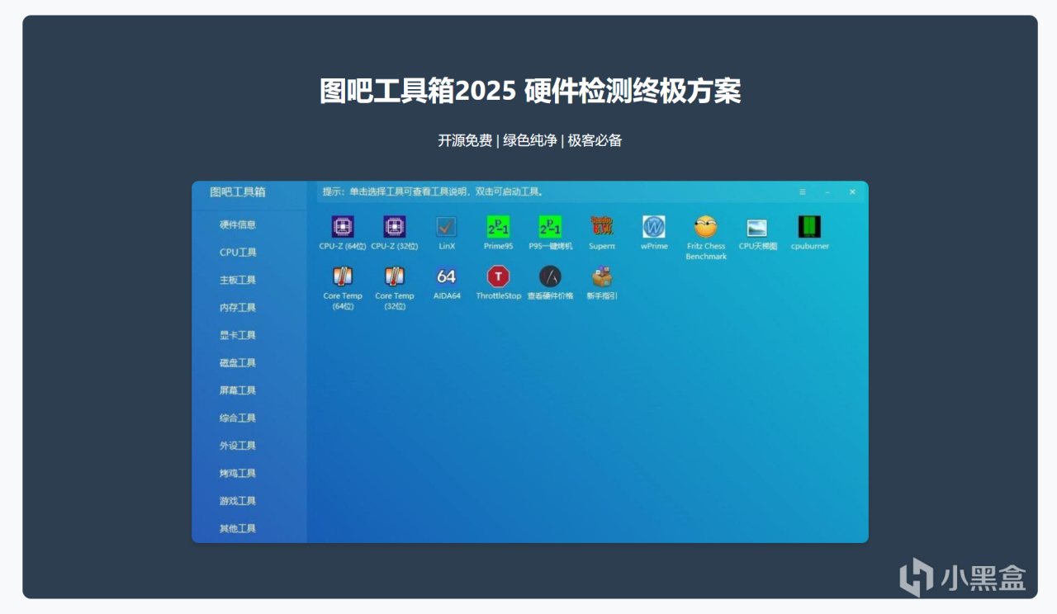
Task: Click the subtitle 开源免费 | 绿色纯净 | 极客必备
Action: [x=530, y=140]
